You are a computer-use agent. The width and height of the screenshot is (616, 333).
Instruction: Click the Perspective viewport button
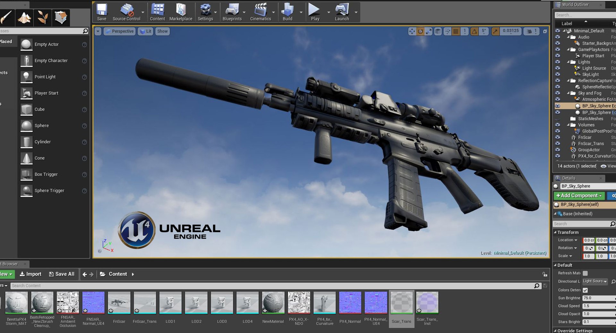tap(120, 31)
